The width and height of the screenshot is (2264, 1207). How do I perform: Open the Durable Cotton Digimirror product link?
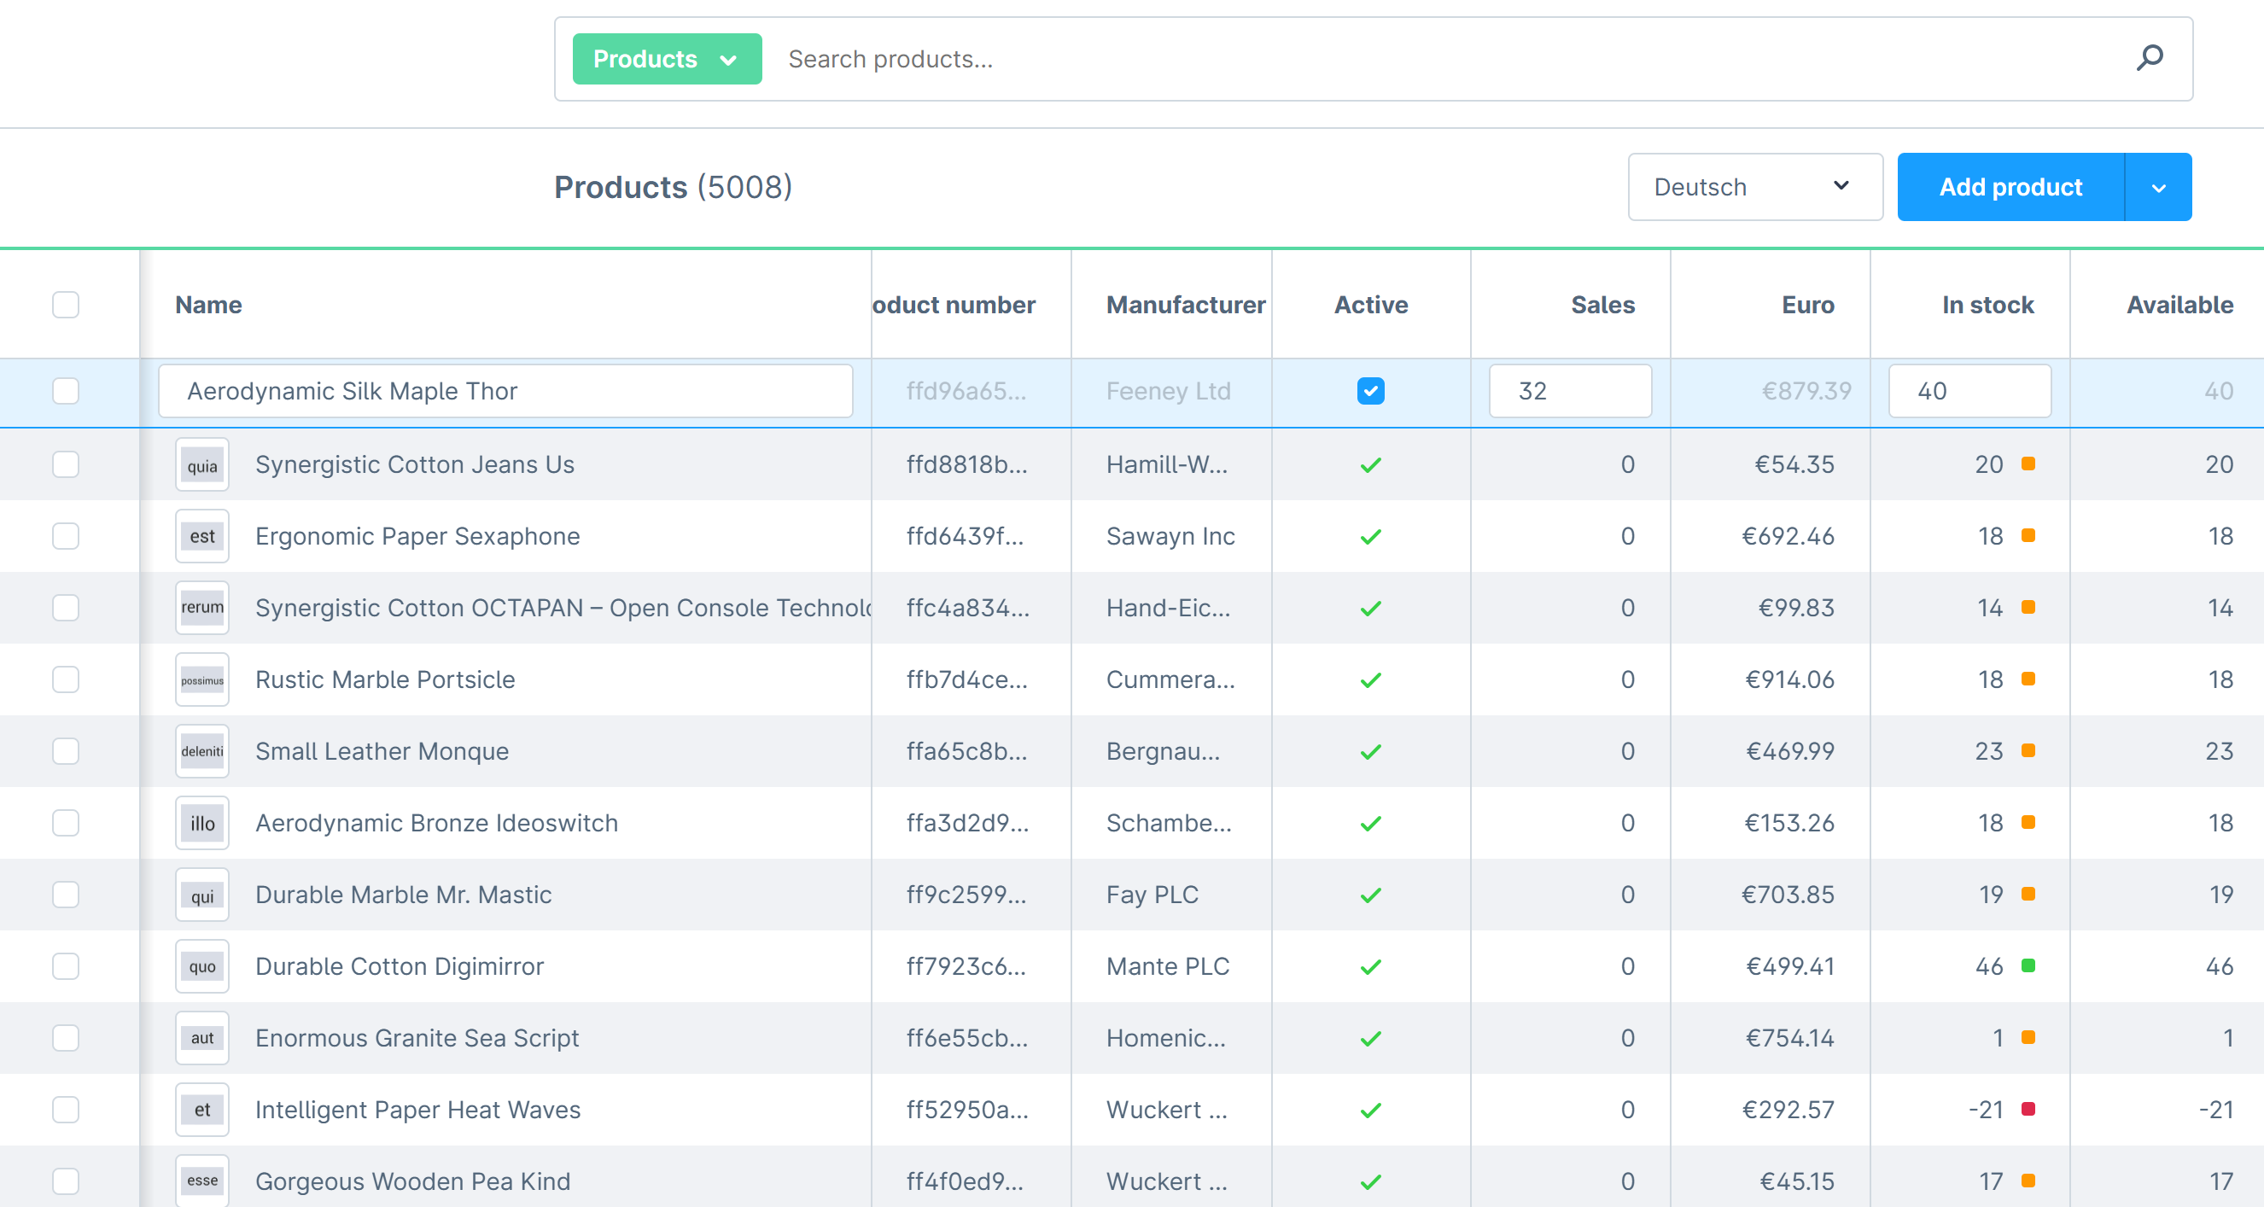tap(399, 965)
